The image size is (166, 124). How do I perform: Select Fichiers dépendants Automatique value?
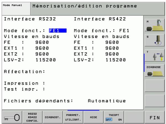click(107, 101)
